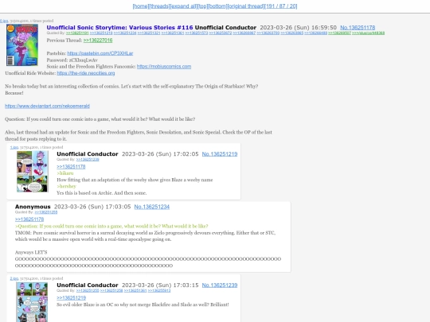This screenshot has height=322, width=430.
Task: Click the 'Password: zCXhuqLwAv' text
Action: click(x=72, y=60)
